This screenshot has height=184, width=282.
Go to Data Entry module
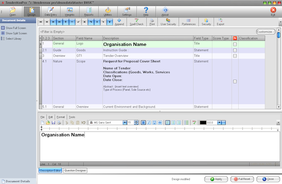tap(51, 12)
